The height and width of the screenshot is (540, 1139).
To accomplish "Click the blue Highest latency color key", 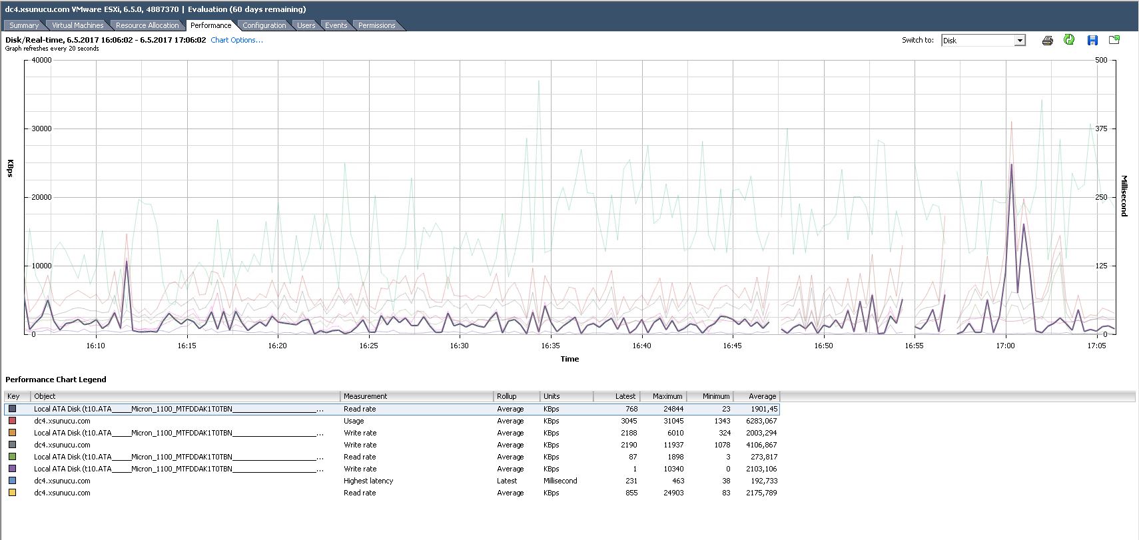I will 12,481.
